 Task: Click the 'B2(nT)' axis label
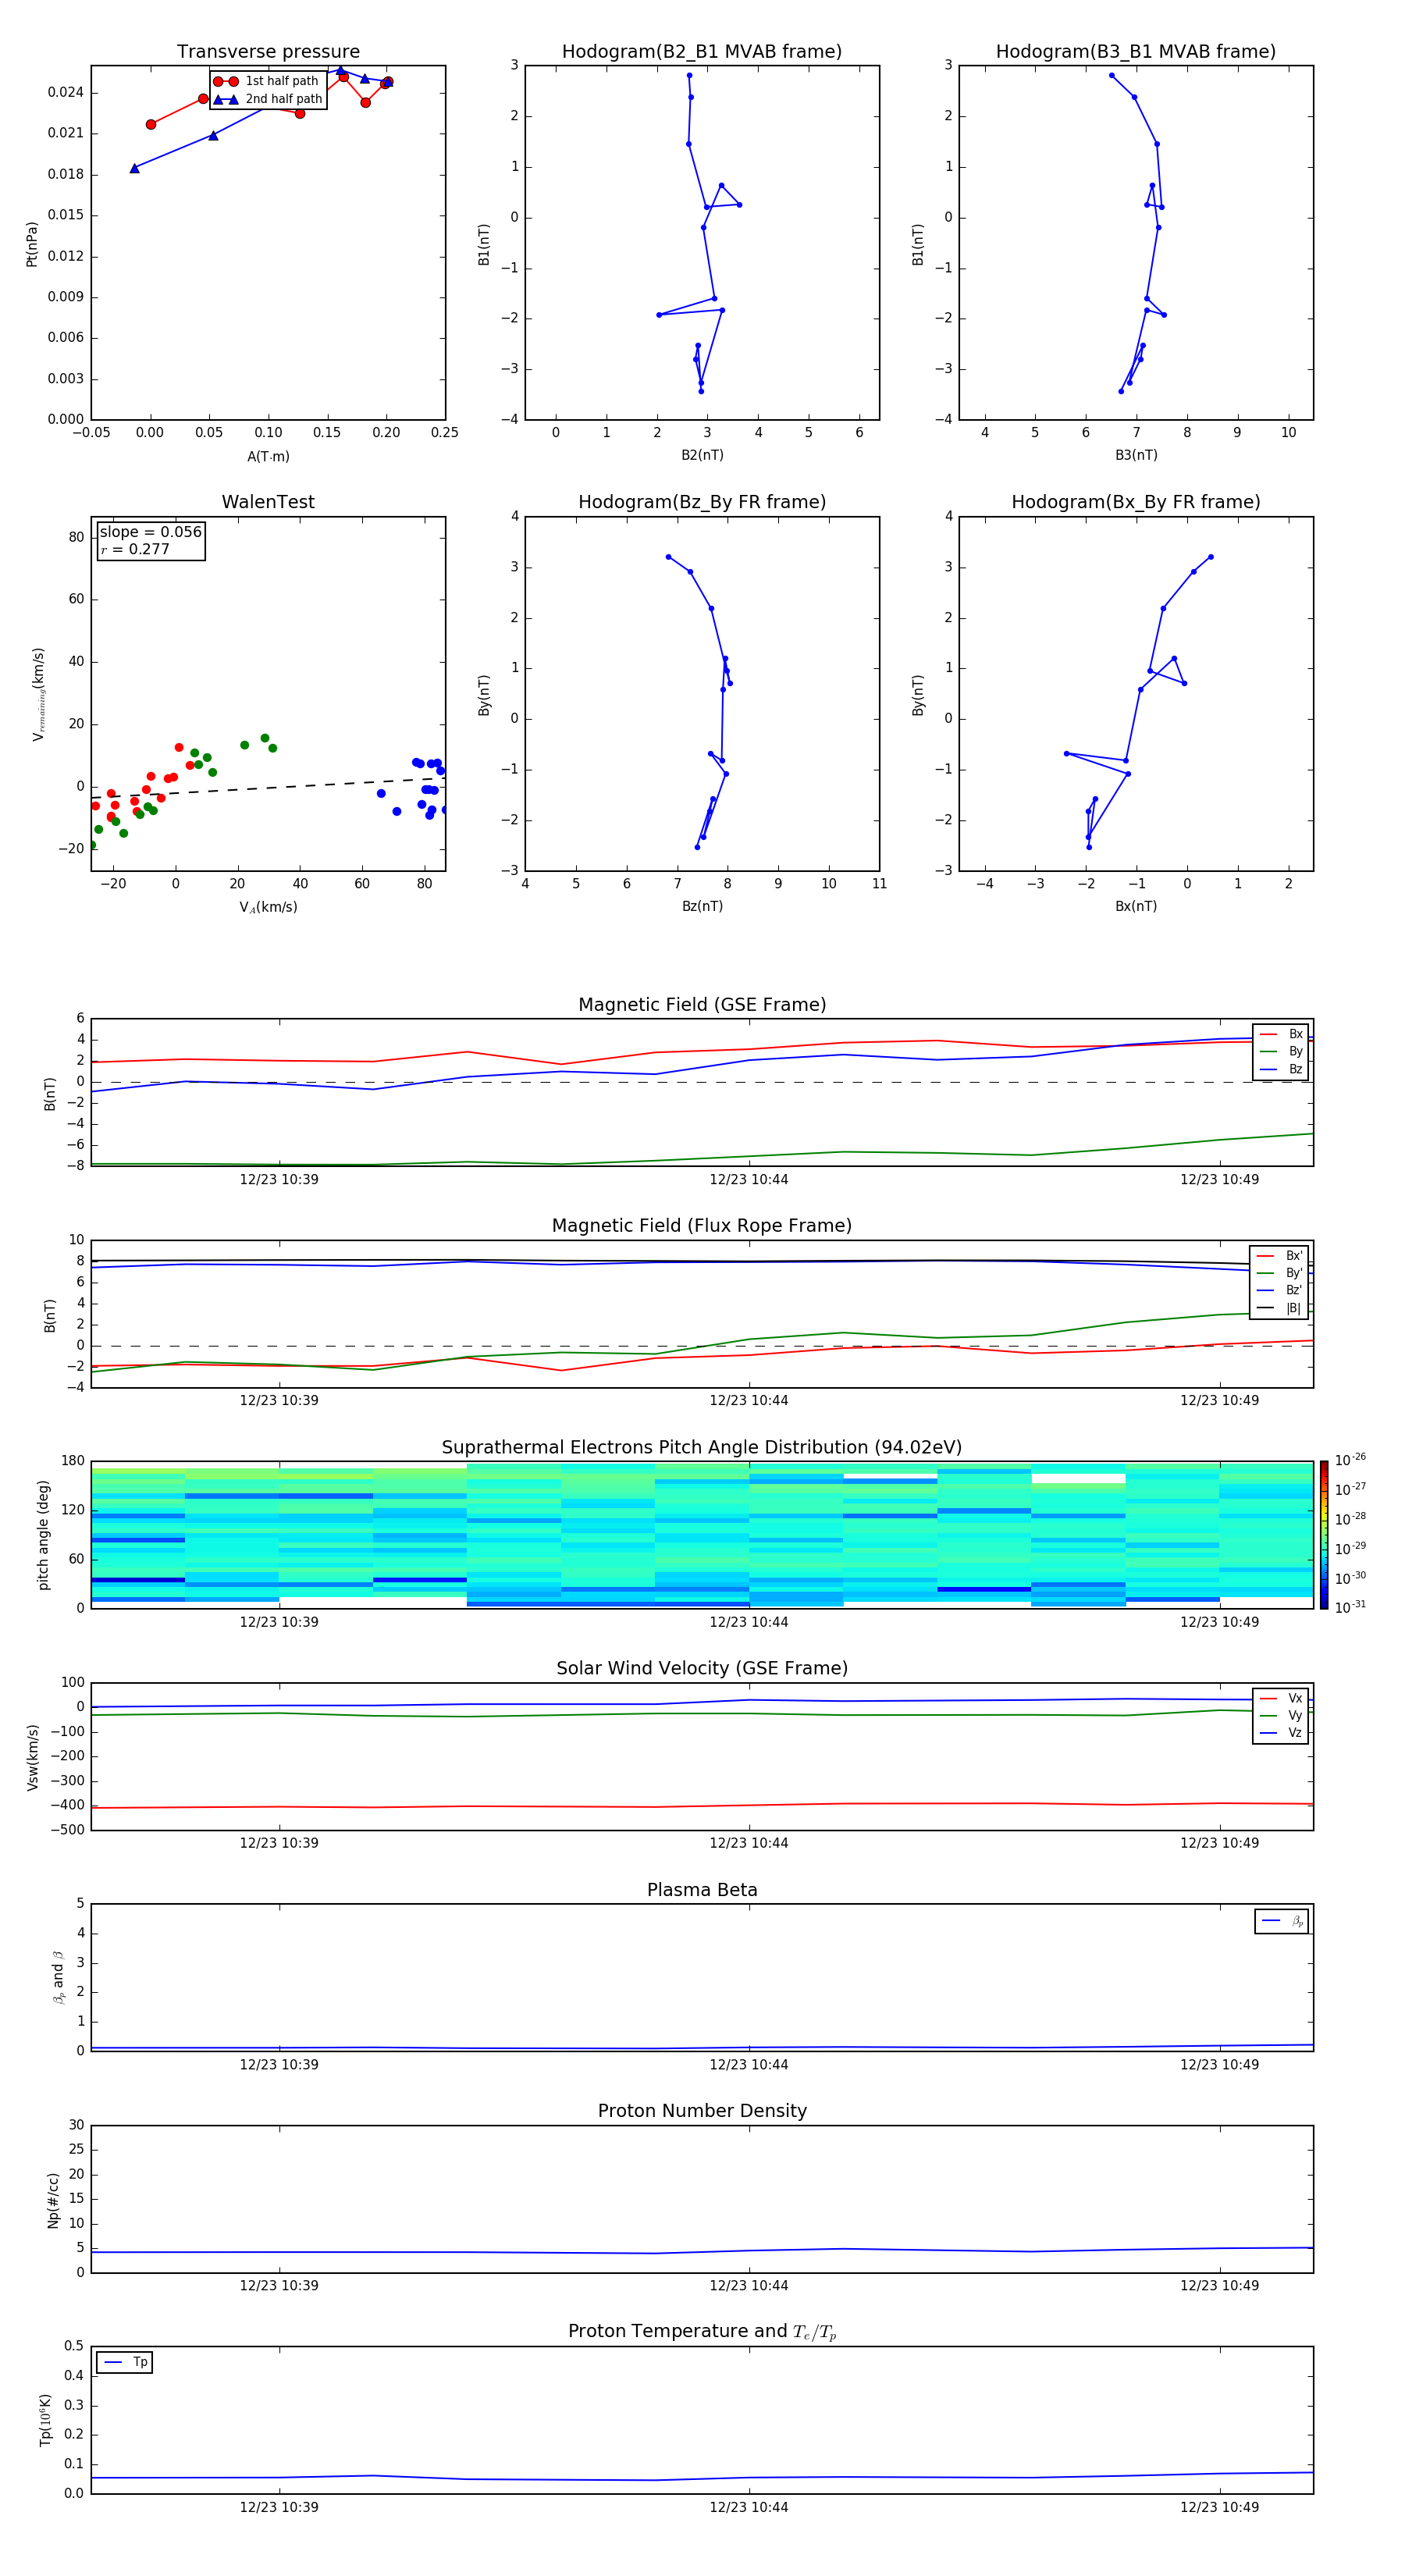pyautogui.click(x=702, y=456)
